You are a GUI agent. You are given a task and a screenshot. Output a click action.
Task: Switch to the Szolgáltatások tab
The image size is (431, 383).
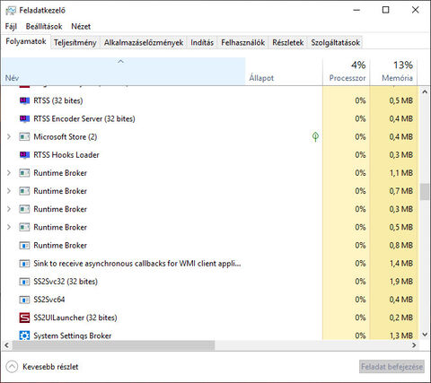(335, 43)
